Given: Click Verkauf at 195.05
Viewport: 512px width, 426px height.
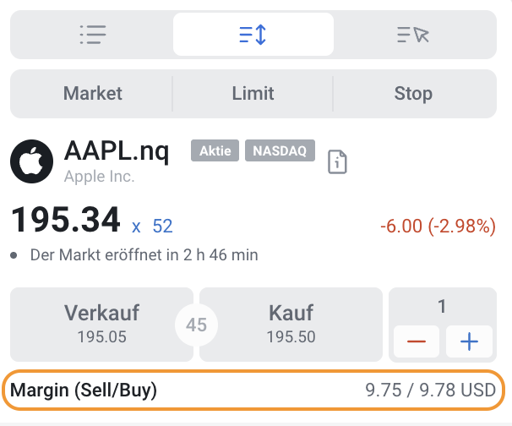Looking at the screenshot, I should coord(101,325).
